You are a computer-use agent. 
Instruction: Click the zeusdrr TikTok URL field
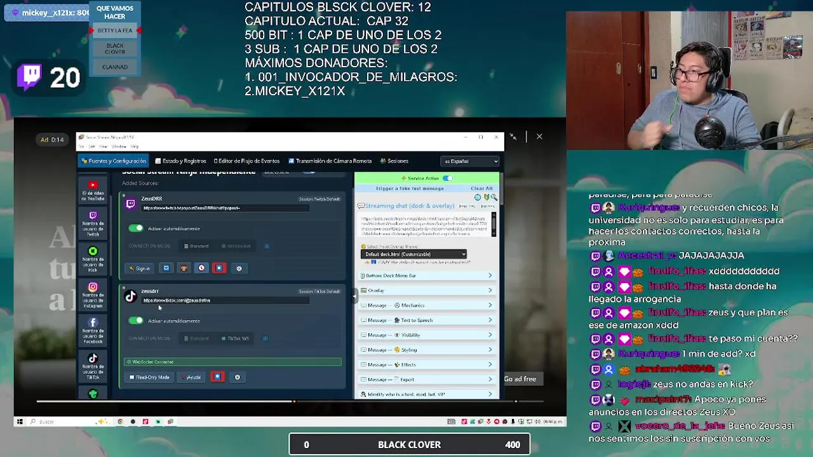pos(225,301)
